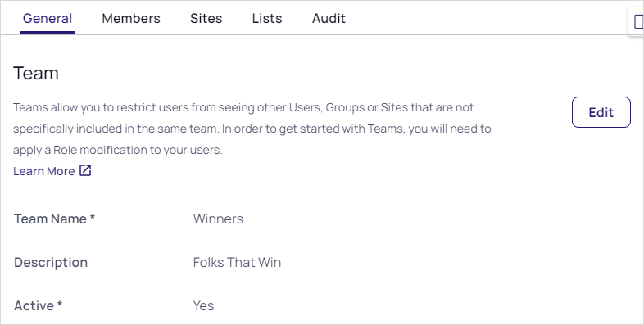
Task: Open the Learn More link
Action: (x=44, y=171)
